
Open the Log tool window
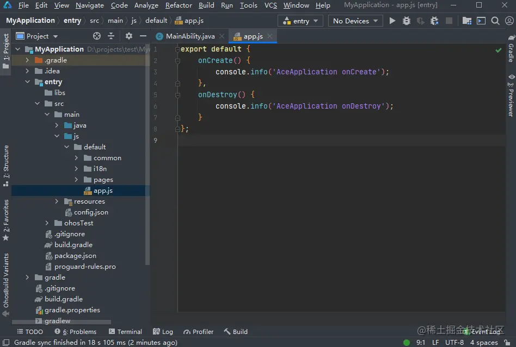pos(163,332)
